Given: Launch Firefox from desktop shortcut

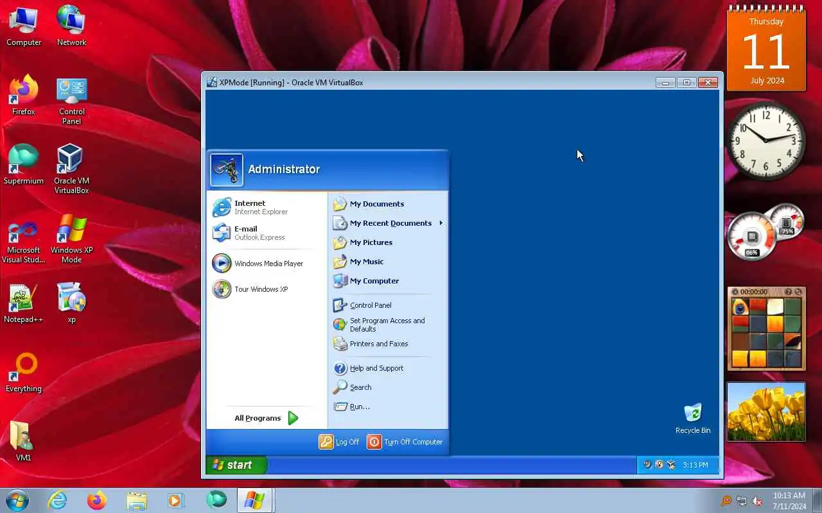Looking at the screenshot, I should 24,95.
